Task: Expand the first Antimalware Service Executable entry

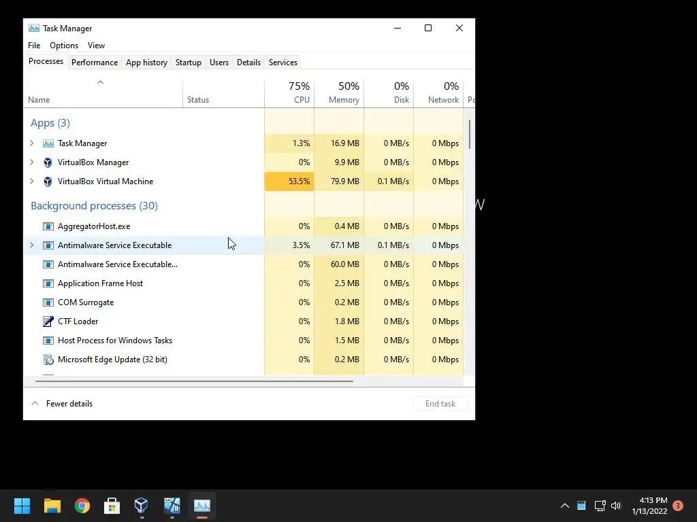Action: coord(31,245)
